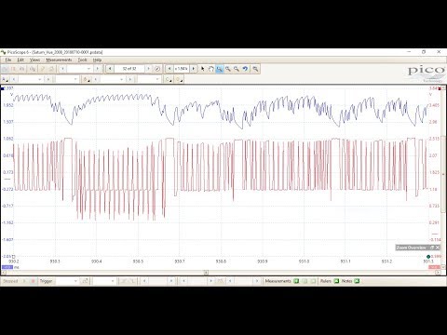Switch to persistence mode icon
447x335 pixels.
pyautogui.click(x=13, y=69)
